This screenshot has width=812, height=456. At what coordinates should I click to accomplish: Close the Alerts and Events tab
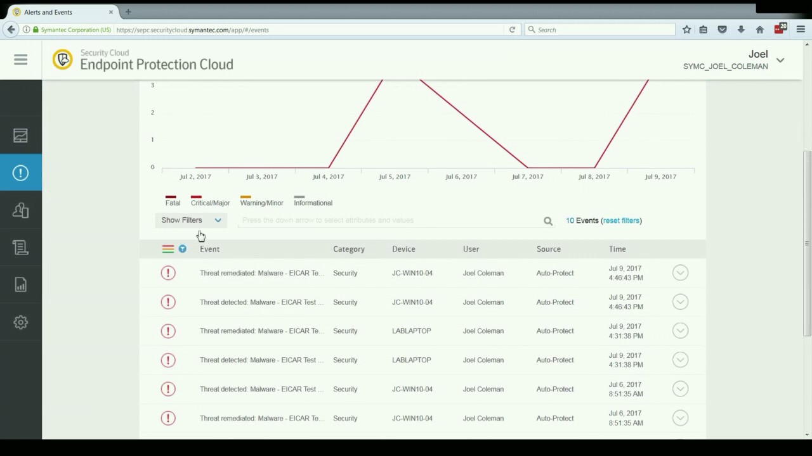click(110, 12)
